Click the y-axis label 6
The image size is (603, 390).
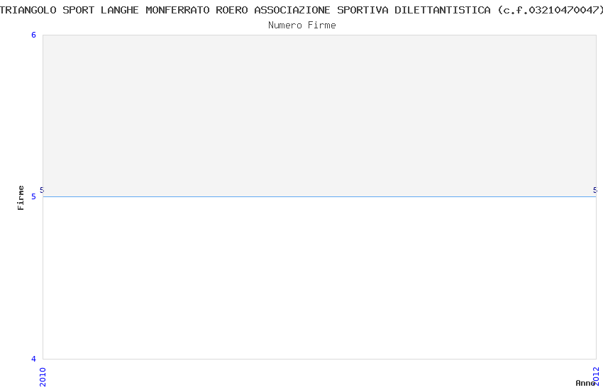[x=33, y=35]
